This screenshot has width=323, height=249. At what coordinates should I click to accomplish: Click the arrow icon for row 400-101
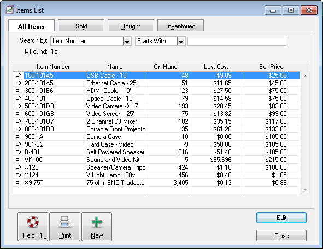pos(19,98)
